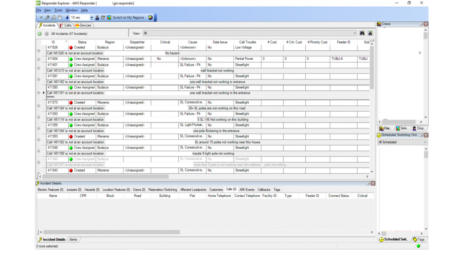463x265 pixels.
Task: Click the person-search icon beside the binoculars
Action: 370,33
